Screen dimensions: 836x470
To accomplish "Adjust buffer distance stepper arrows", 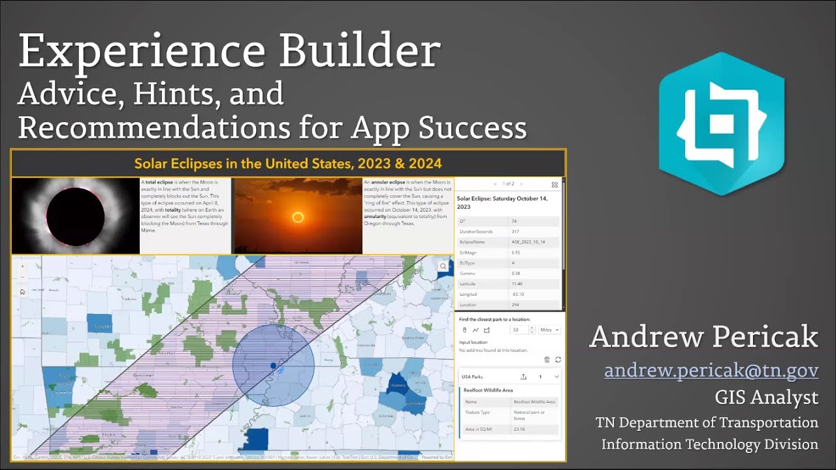I will coord(532,330).
